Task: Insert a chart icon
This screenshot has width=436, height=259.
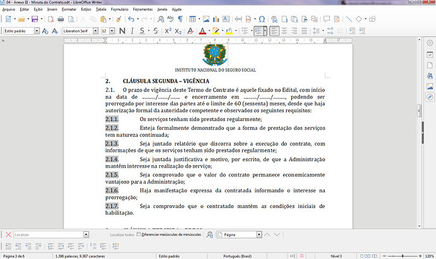Action: click(215, 19)
